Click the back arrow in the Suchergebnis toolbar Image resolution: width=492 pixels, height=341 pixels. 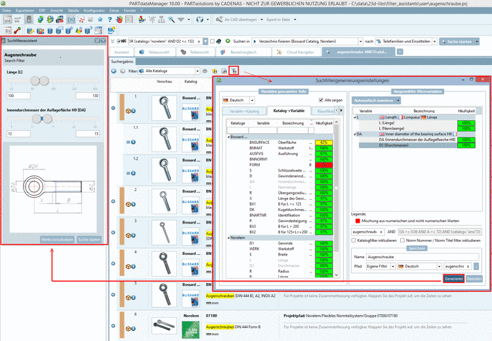(114, 70)
